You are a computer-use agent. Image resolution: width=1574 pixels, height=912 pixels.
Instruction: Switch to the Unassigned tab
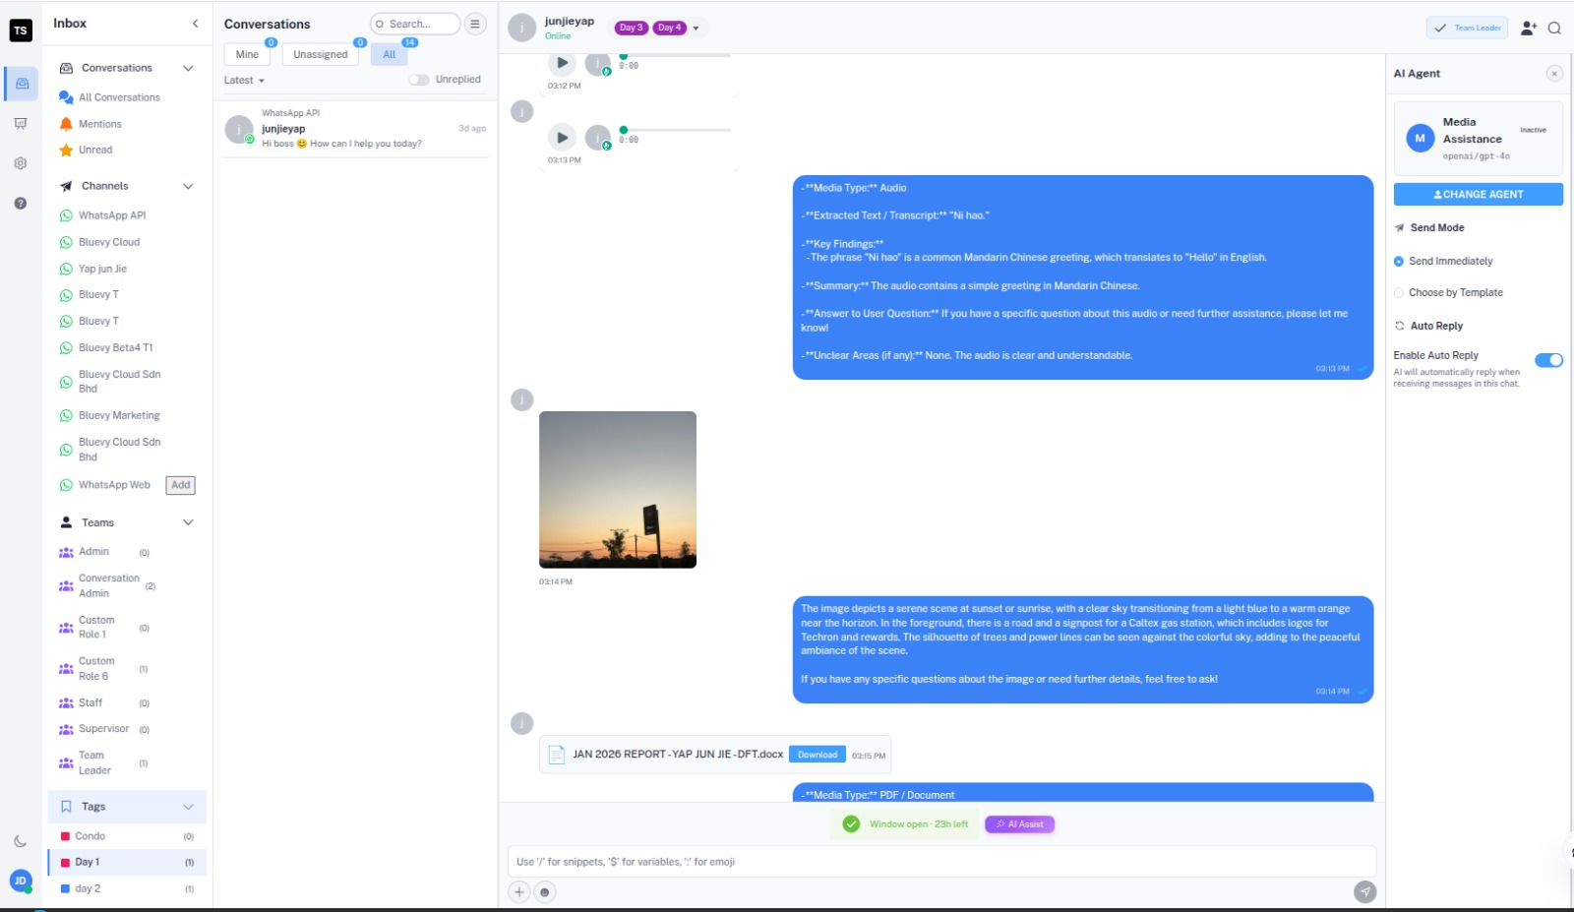(x=321, y=55)
